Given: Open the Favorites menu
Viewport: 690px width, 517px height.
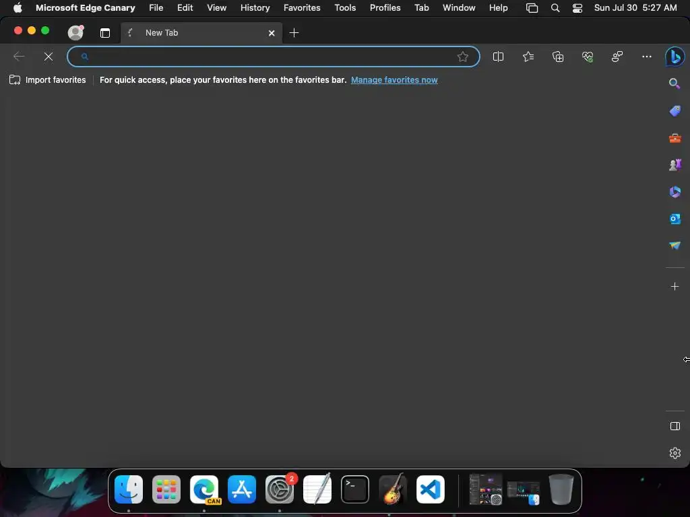Looking at the screenshot, I should click(302, 7).
